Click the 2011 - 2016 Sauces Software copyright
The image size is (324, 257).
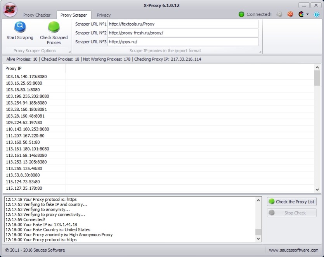click(x=35, y=250)
